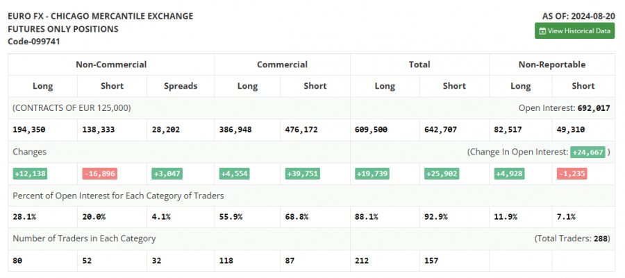Click the red -1,235 change badge
Viewport: 625px width, 278px height.
572,173
